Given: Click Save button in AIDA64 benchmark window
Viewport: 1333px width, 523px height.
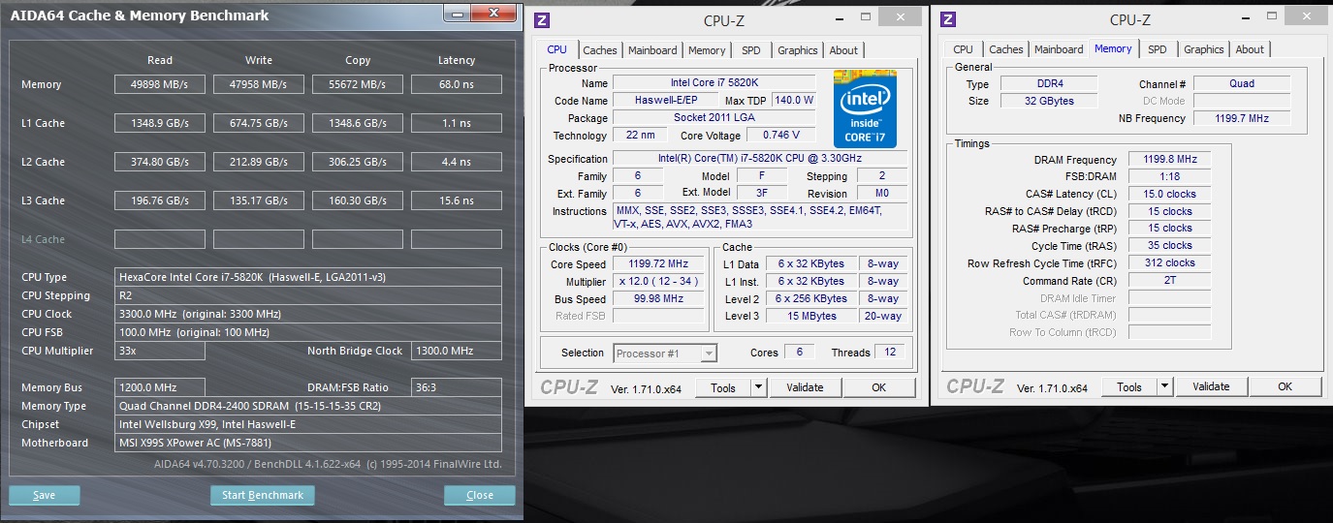Looking at the screenshot, I should 45,495.
